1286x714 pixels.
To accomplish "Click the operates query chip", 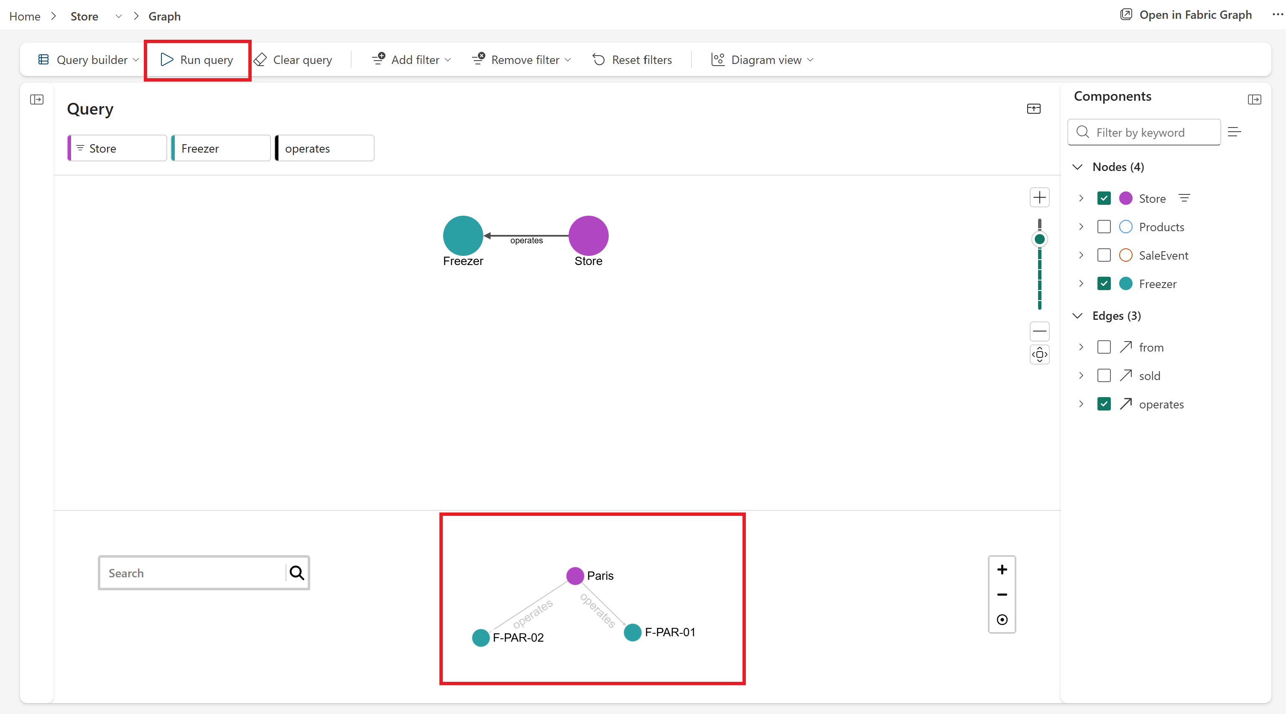I will [x=324, y=148].
